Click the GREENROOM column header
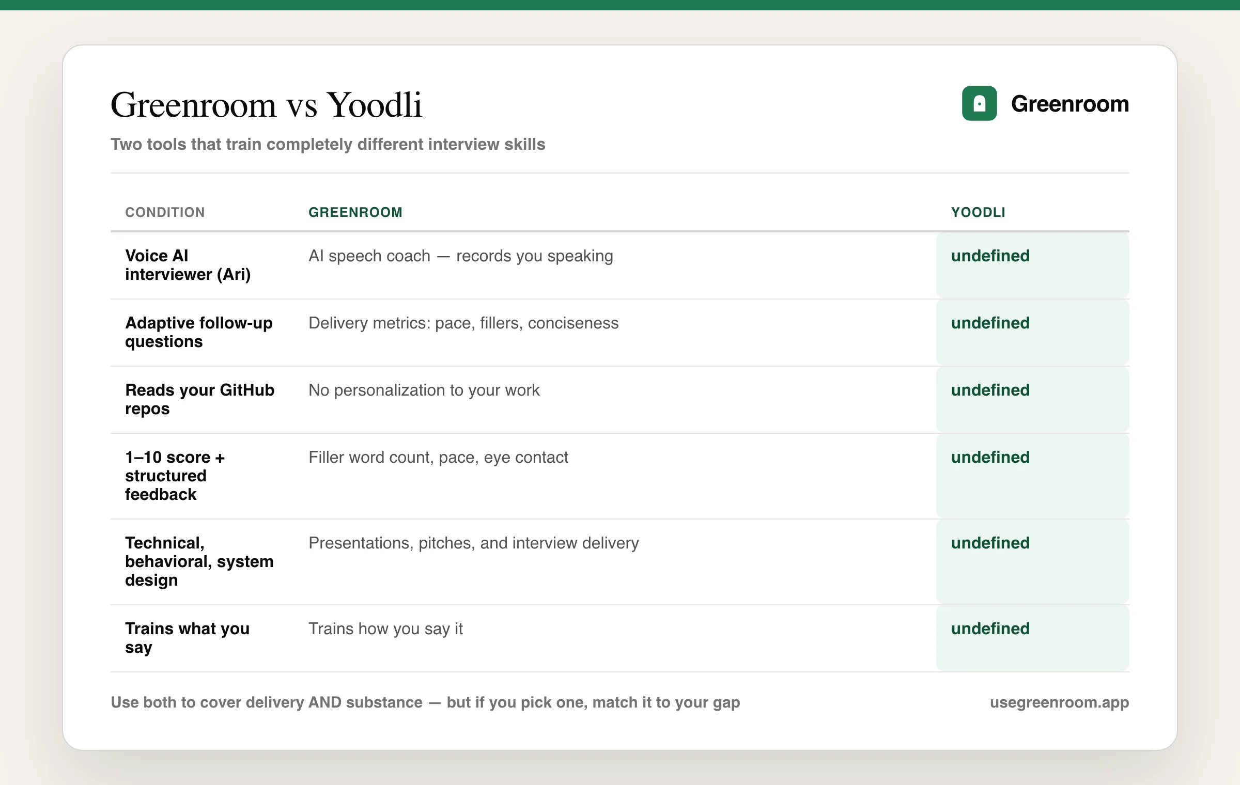Image resolution: width=1240 pixels, height=785 pixels. coord(355,212)
